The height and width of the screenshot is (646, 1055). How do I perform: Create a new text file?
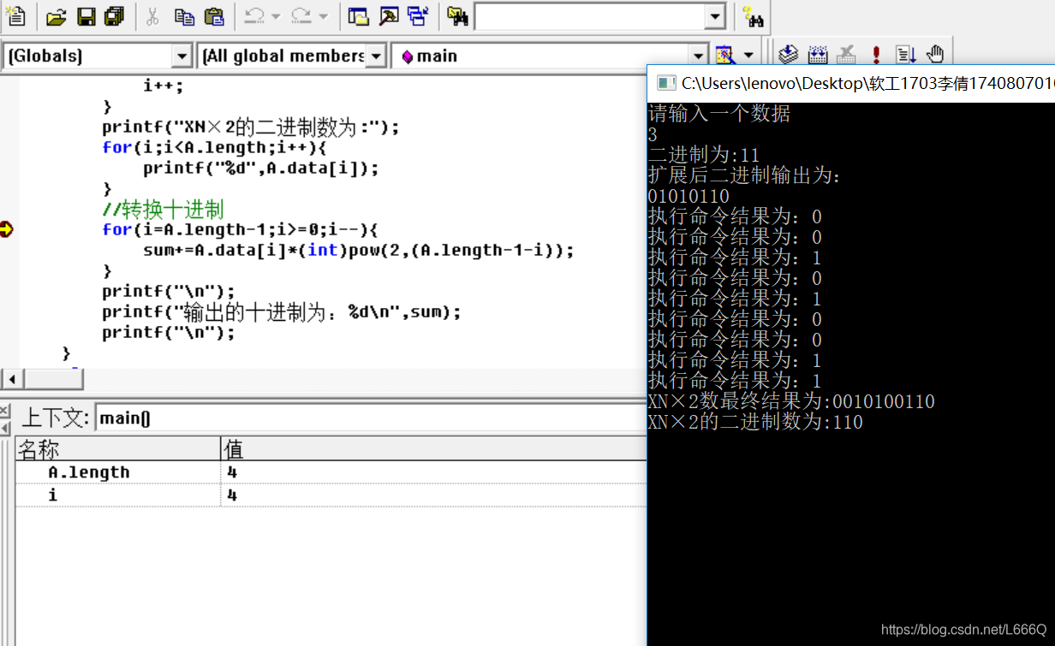15,15
